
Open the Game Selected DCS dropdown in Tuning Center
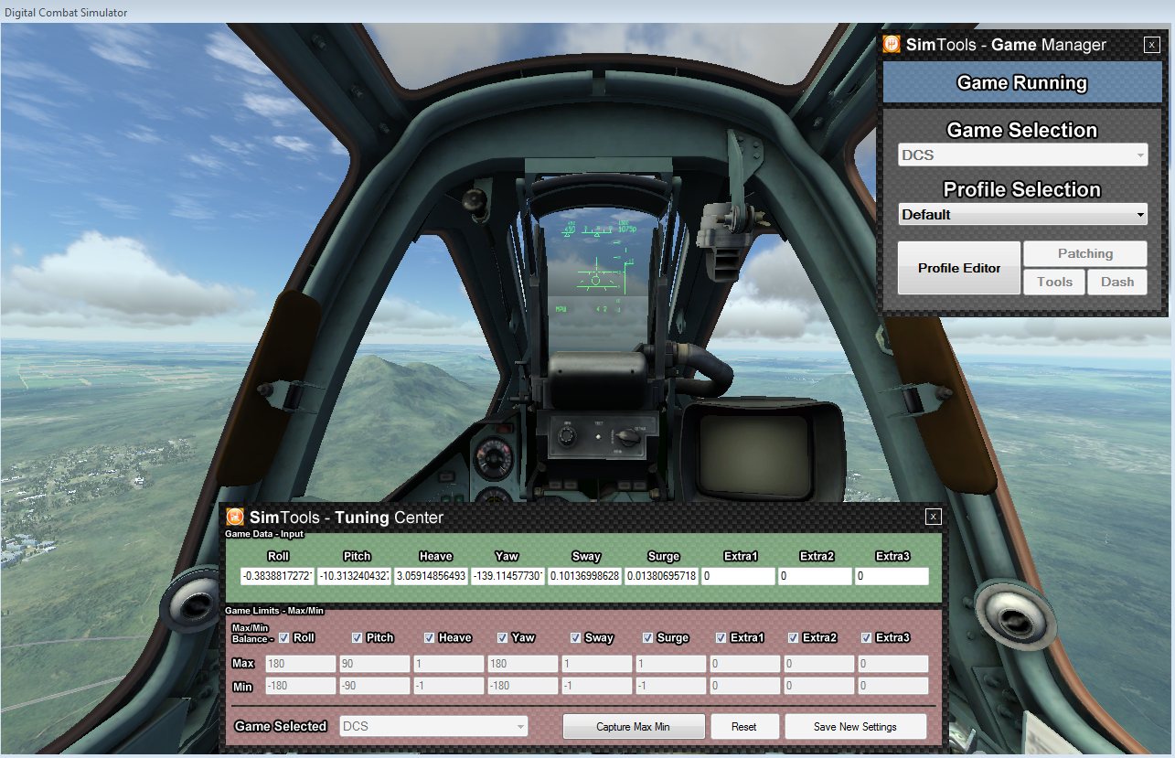coord(433,727)
